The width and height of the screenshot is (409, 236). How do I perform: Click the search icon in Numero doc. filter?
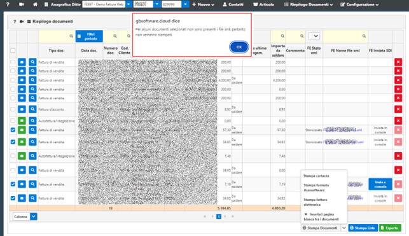pyautogui.click(x=114, y=36)
